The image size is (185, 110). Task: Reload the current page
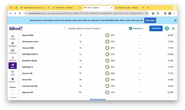pos(20,13)
